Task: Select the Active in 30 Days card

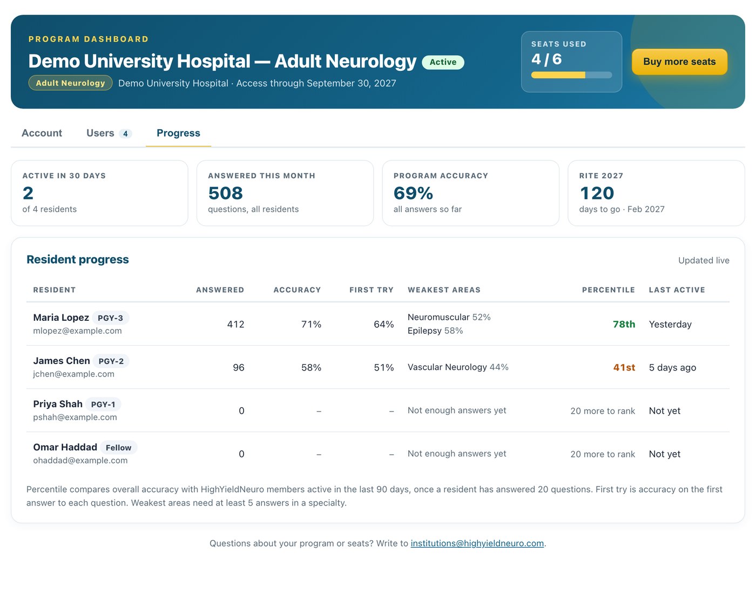Action: [x=99, y=193]
